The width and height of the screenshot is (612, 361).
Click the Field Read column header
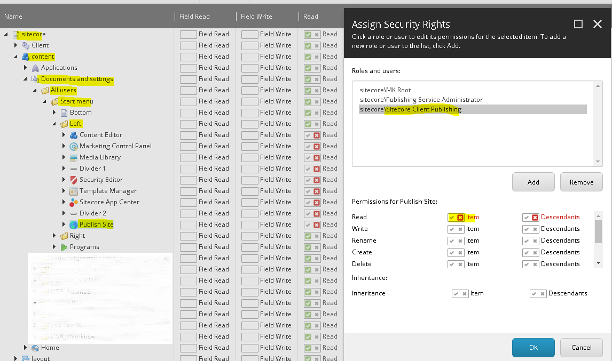pos(194,17)
